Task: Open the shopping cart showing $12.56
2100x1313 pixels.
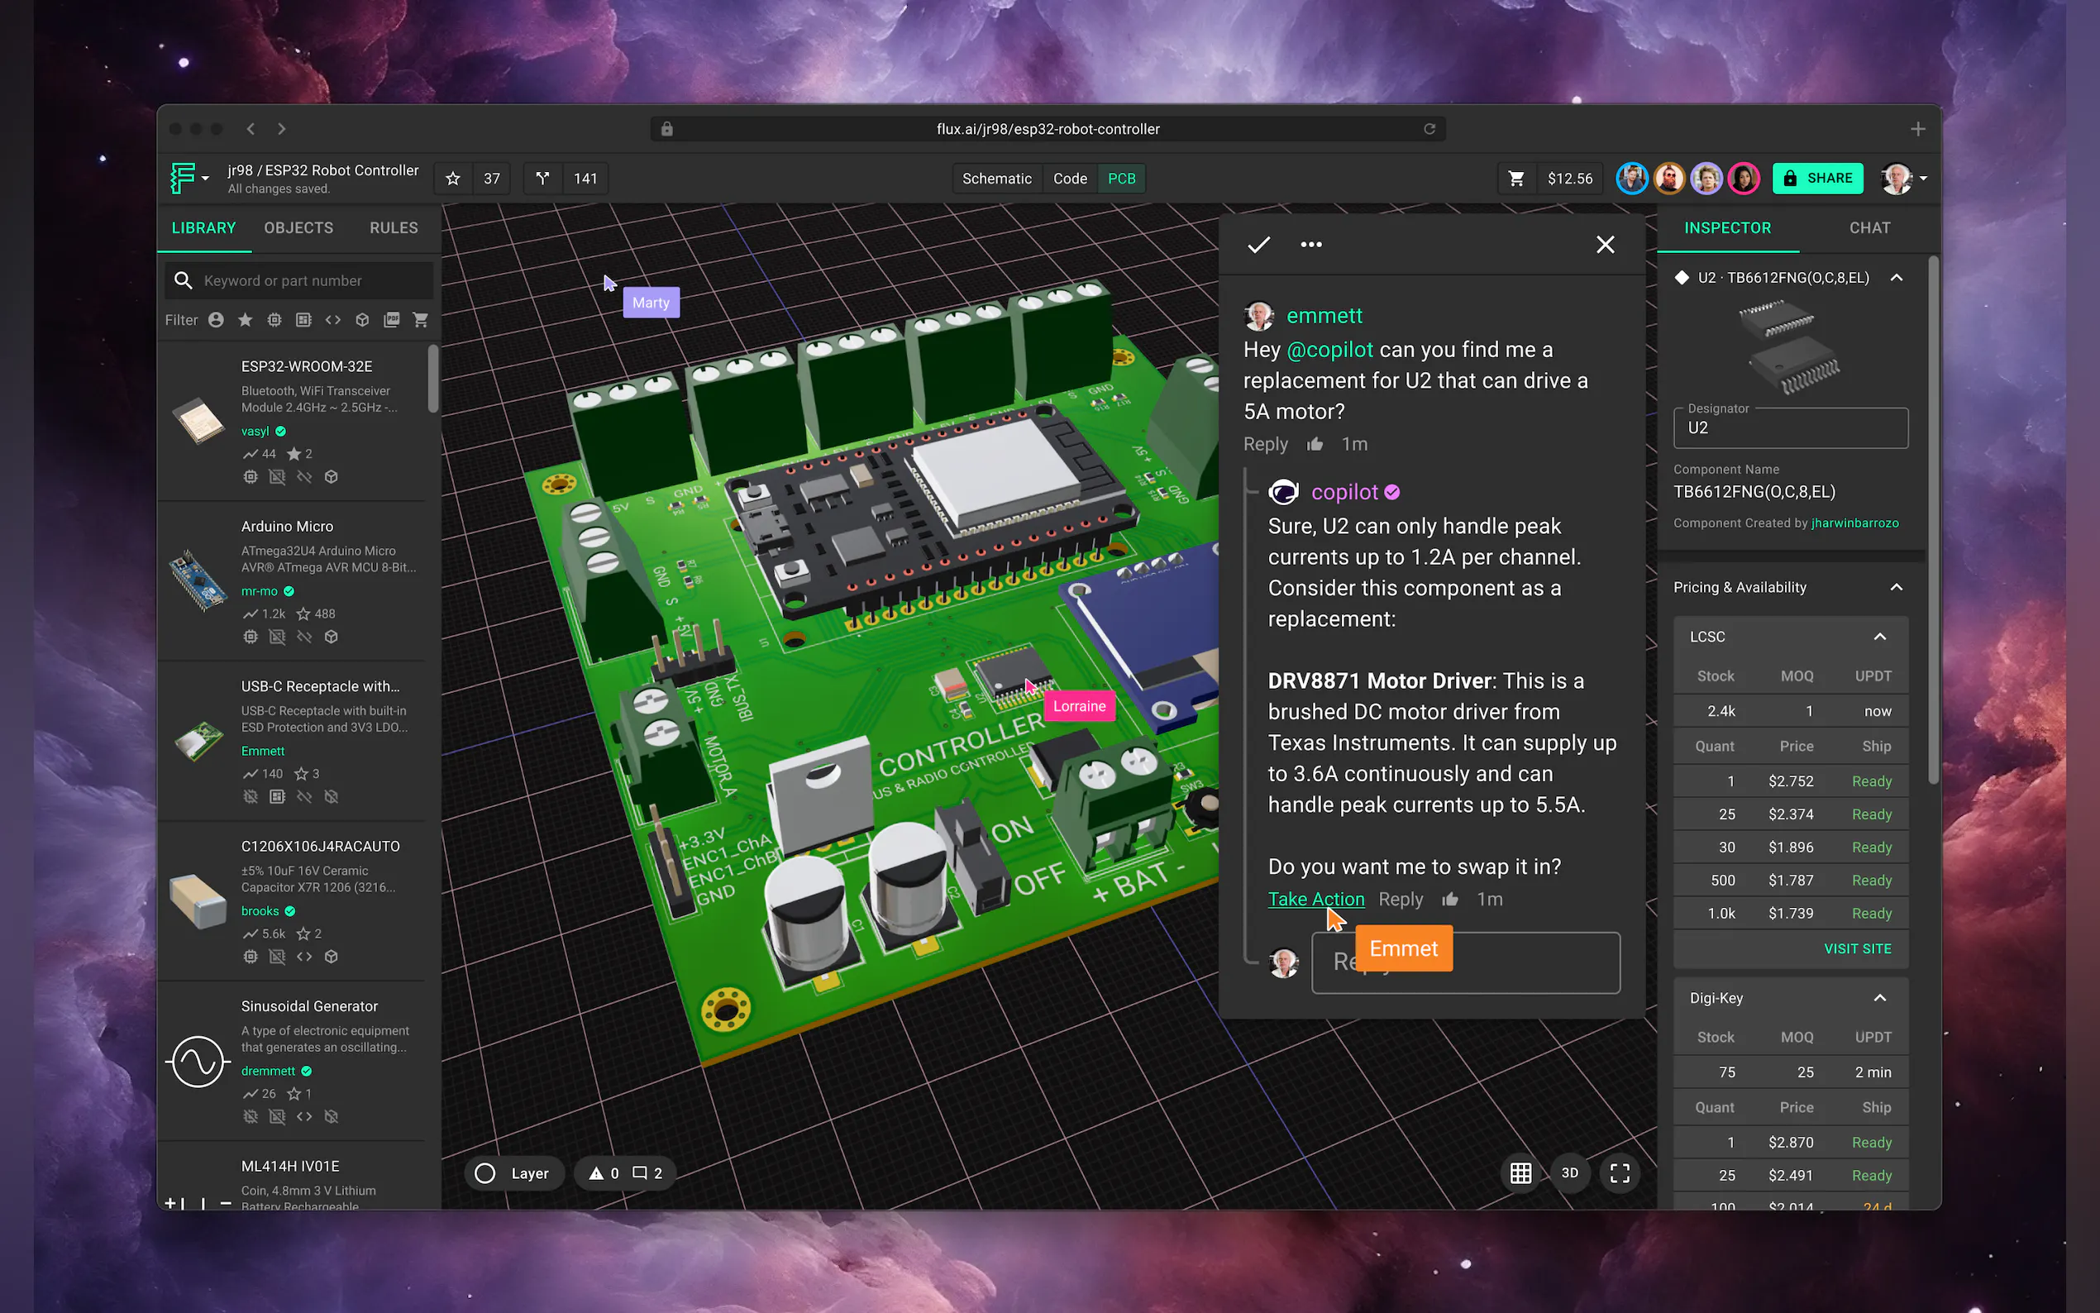Action: pyautogui.click(x=1517, y=178)
